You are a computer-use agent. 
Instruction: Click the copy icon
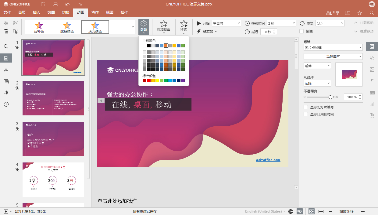click(x=6, y=23)
